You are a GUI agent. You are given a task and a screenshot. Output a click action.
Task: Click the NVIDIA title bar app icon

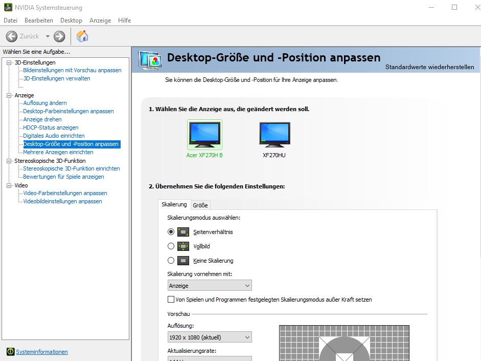[8, 7]
